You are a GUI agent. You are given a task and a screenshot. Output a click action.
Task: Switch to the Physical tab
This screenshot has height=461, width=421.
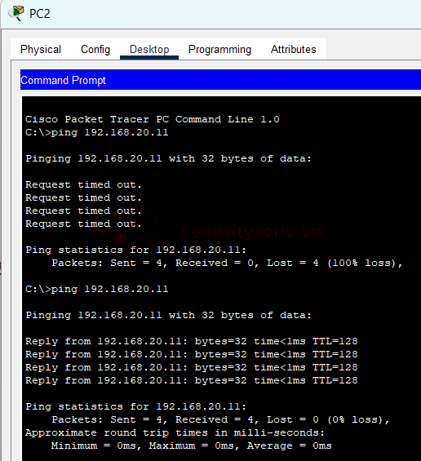click(x=41, y=49)
